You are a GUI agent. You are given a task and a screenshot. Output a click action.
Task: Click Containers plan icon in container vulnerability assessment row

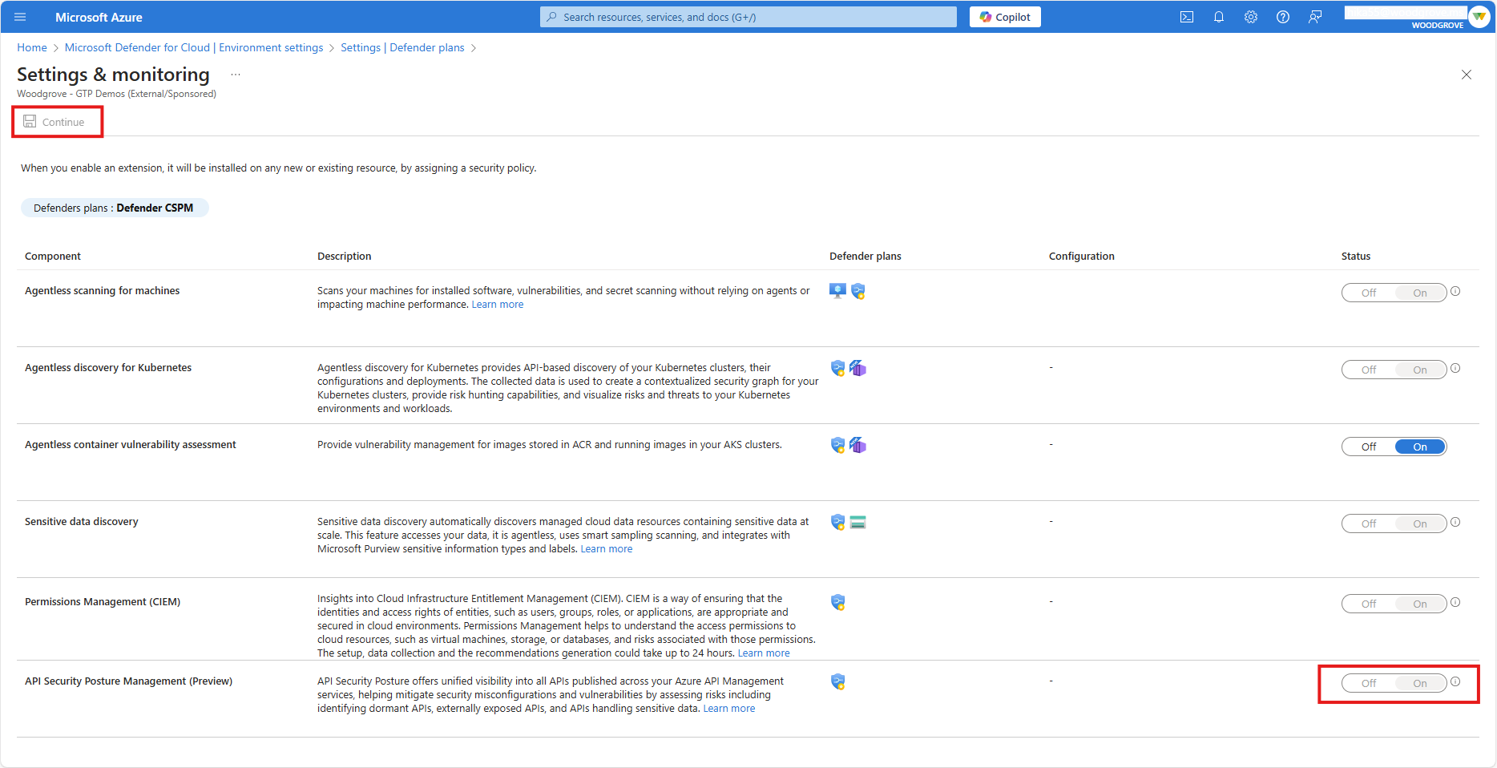(858, 445)
